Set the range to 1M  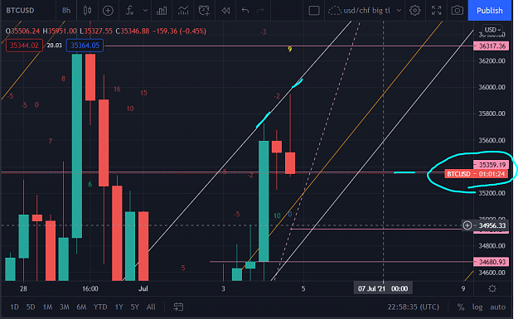coord(47,307)
